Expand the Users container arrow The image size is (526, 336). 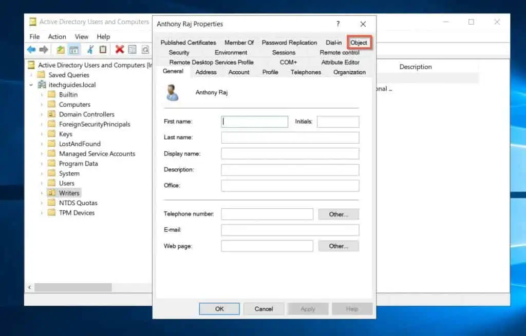click(42, 183)
